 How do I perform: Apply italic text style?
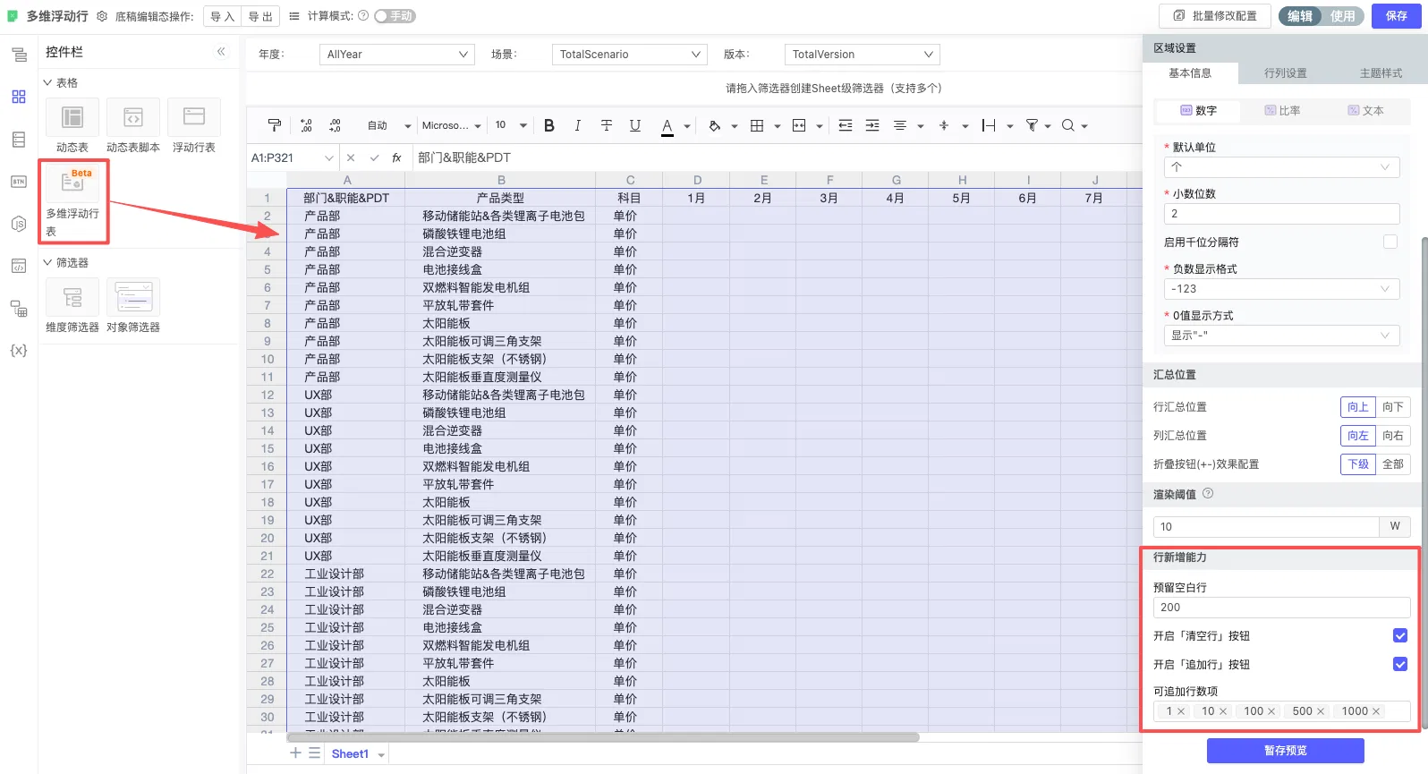577,125
